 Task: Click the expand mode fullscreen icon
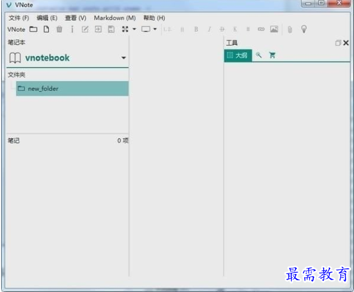click(x=125, y=29)
